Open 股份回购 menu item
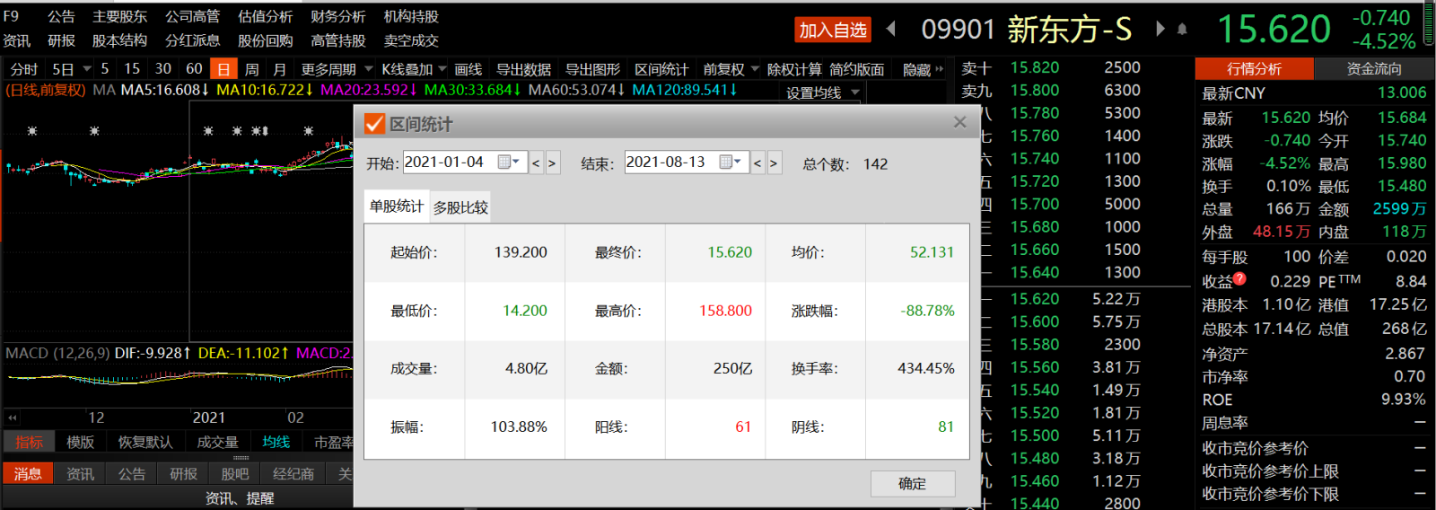This screenshot has width=1436, height=510. 265,40
